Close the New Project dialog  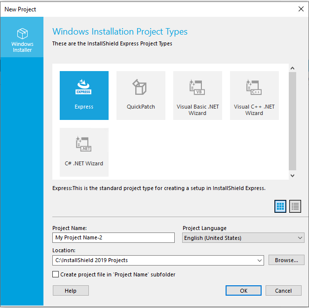301,9
